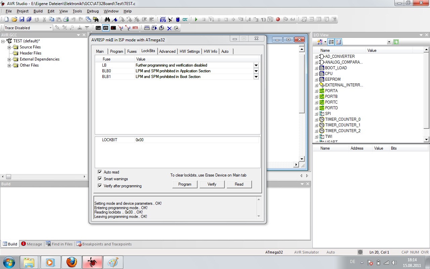The height and width of the screenshot is (269, 430).
Task: Open Paint from the taskbar
Action: 113,262
